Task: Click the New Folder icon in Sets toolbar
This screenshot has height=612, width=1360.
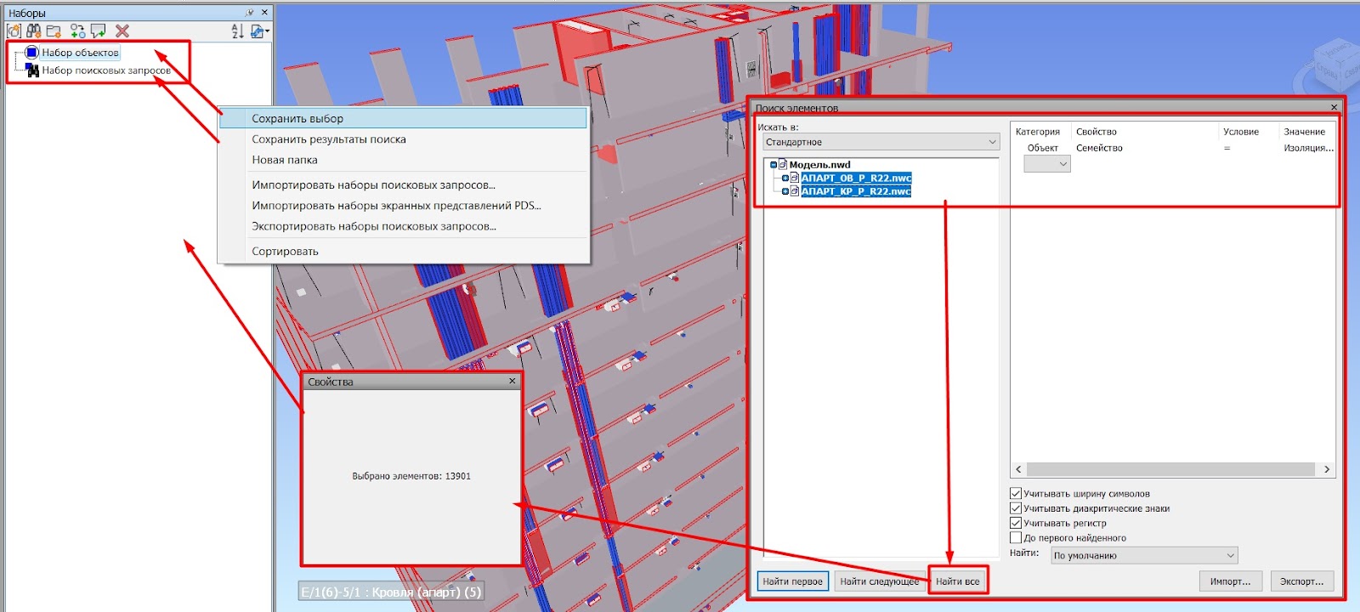Action: click(x=54, y=31)
